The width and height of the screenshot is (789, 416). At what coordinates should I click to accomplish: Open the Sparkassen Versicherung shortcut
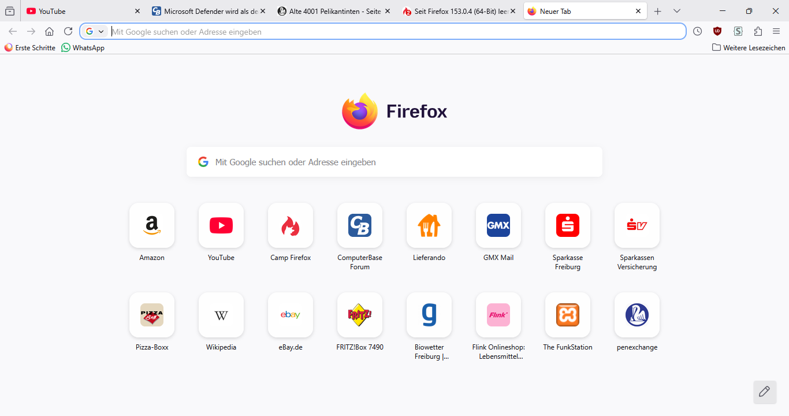coord(637,225)
